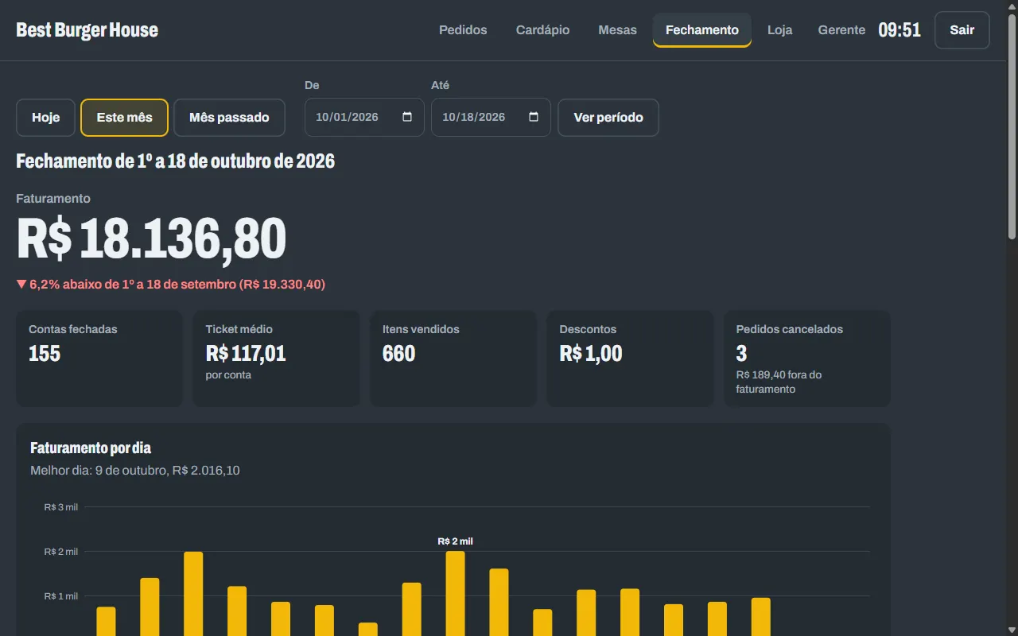Log out with the Sair button
Viewport: 1018px width, 636px height.
tap(962, 30)
